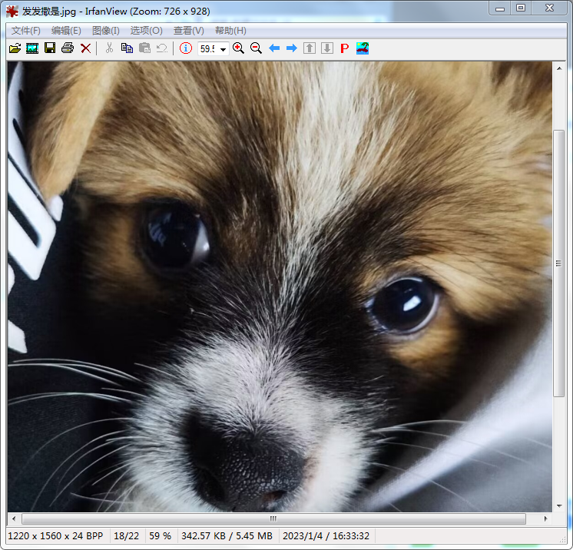Undo last action arrow icon
Image resolution: width=573 pixels, height=550 pixels.
coord(162,48)
